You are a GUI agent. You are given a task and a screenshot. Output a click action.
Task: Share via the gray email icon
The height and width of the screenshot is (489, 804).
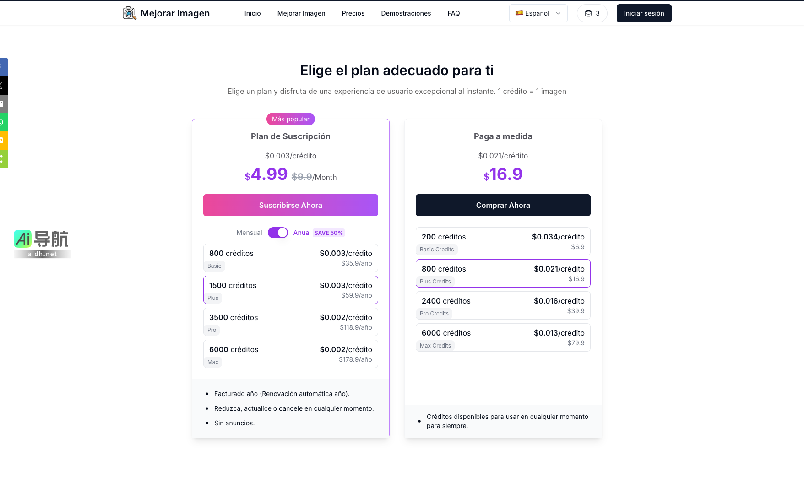tap(3, 104)
